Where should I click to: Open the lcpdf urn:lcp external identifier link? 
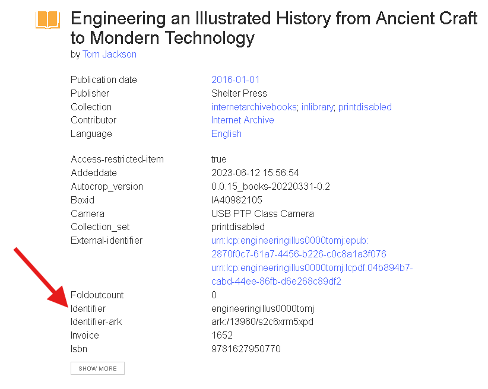pos(312,275)
